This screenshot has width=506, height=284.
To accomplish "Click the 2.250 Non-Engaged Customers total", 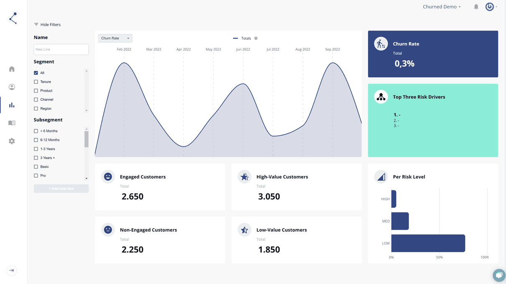I will tap(133, 250).
